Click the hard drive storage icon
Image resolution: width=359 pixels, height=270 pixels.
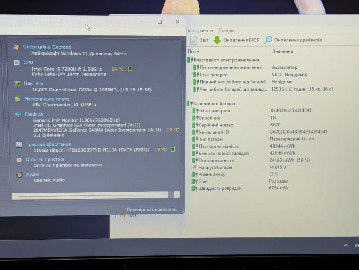[x=18, y=144]
